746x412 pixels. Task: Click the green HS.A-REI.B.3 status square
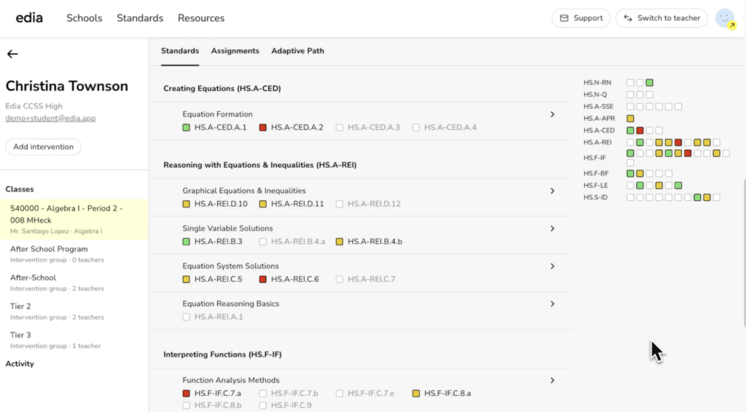point(186,242)
